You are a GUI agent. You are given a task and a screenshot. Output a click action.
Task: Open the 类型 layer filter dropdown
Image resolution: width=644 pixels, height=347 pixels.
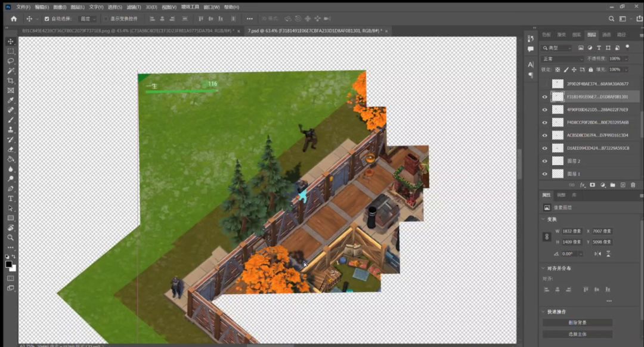tap(556, 48)
